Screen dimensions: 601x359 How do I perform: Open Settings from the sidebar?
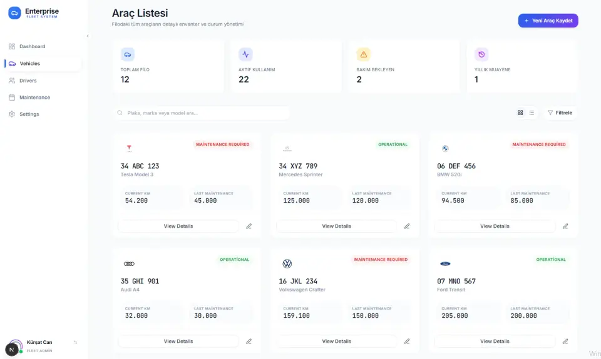pos(43,114)
